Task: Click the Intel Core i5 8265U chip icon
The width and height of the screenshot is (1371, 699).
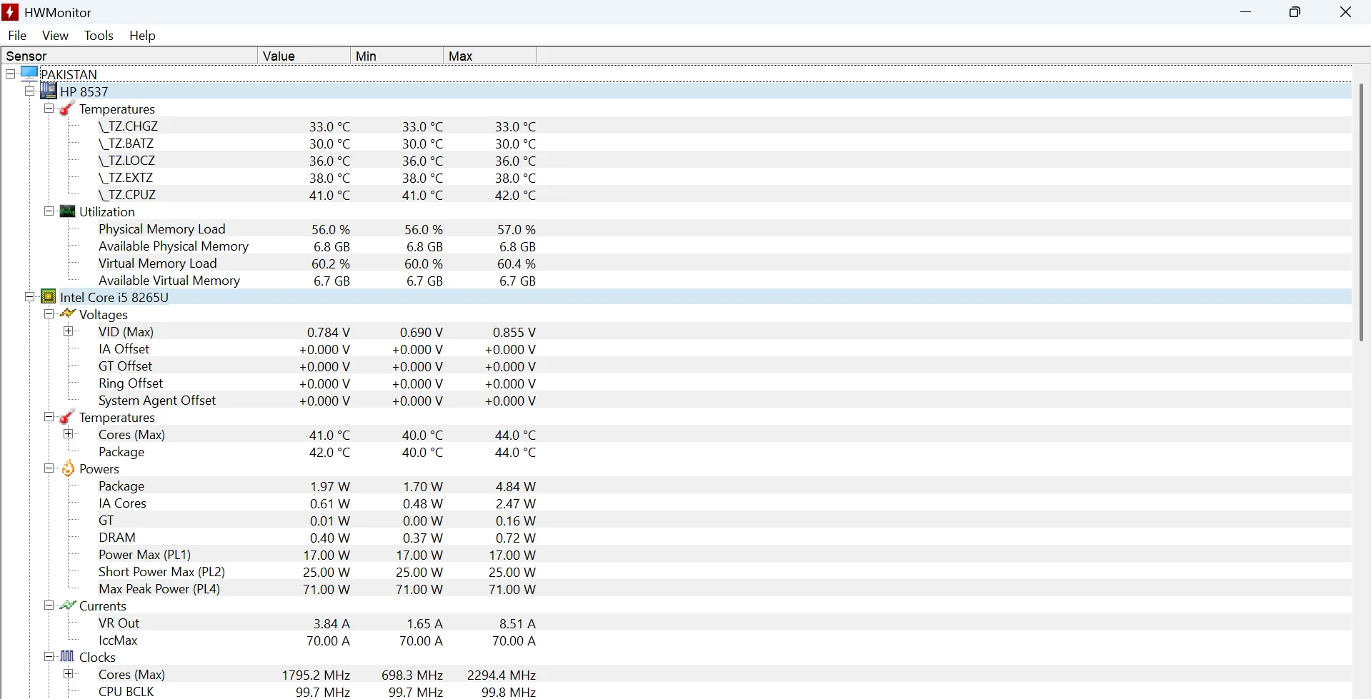Action: click(x=48, y=296)
